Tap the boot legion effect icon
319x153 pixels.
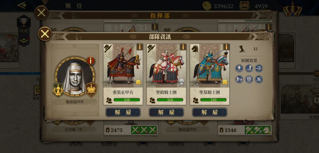point(249,68)
